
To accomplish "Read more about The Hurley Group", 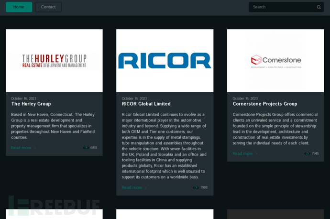I will pos(21,148).
